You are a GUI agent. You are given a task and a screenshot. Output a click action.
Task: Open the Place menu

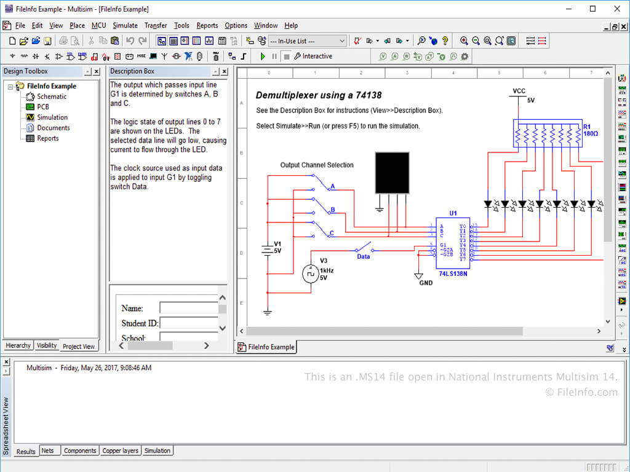click(x=77, y=26)
